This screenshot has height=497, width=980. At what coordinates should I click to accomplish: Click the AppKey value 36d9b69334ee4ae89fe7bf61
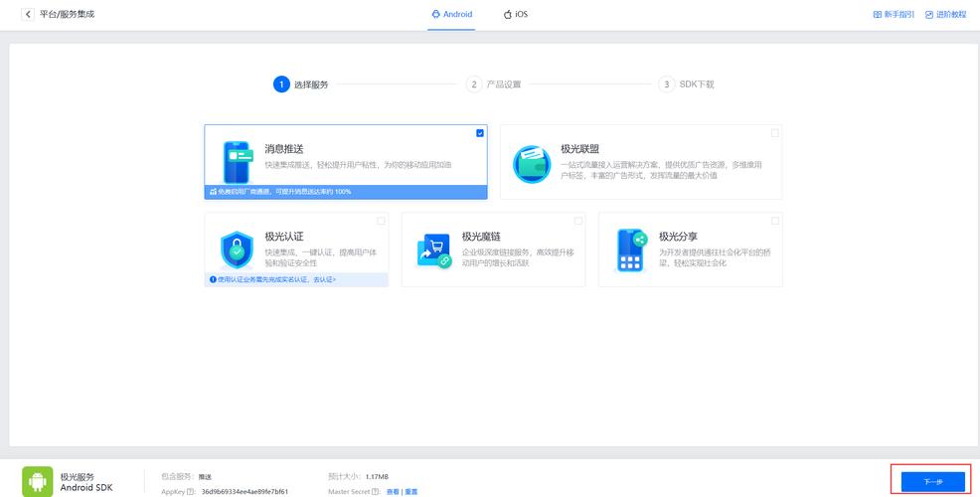pyautogui.click(x=245, y=492)
